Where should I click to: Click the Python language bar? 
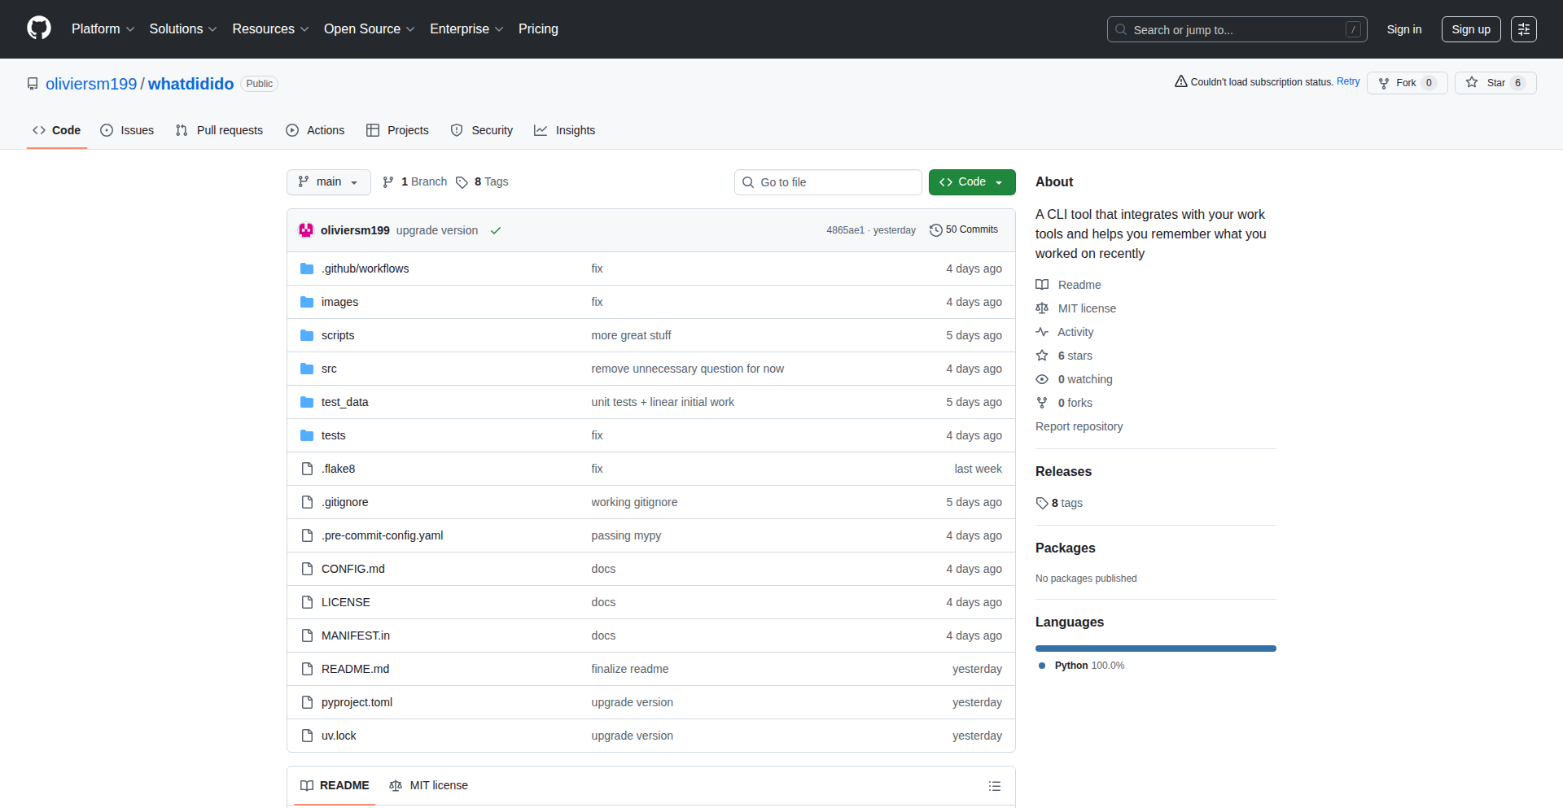[x=1155, y=649]
